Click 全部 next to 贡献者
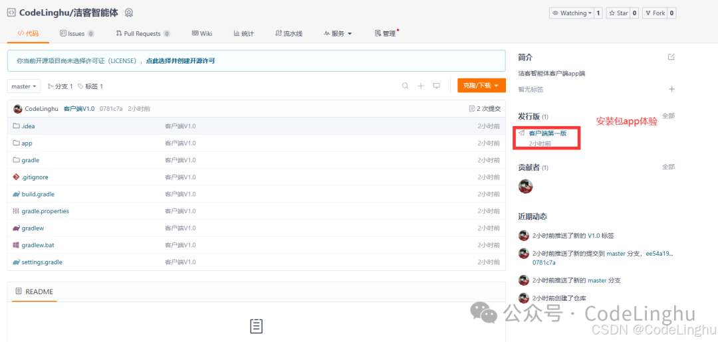This screenshot has width=718, height=342. [668, 167]
